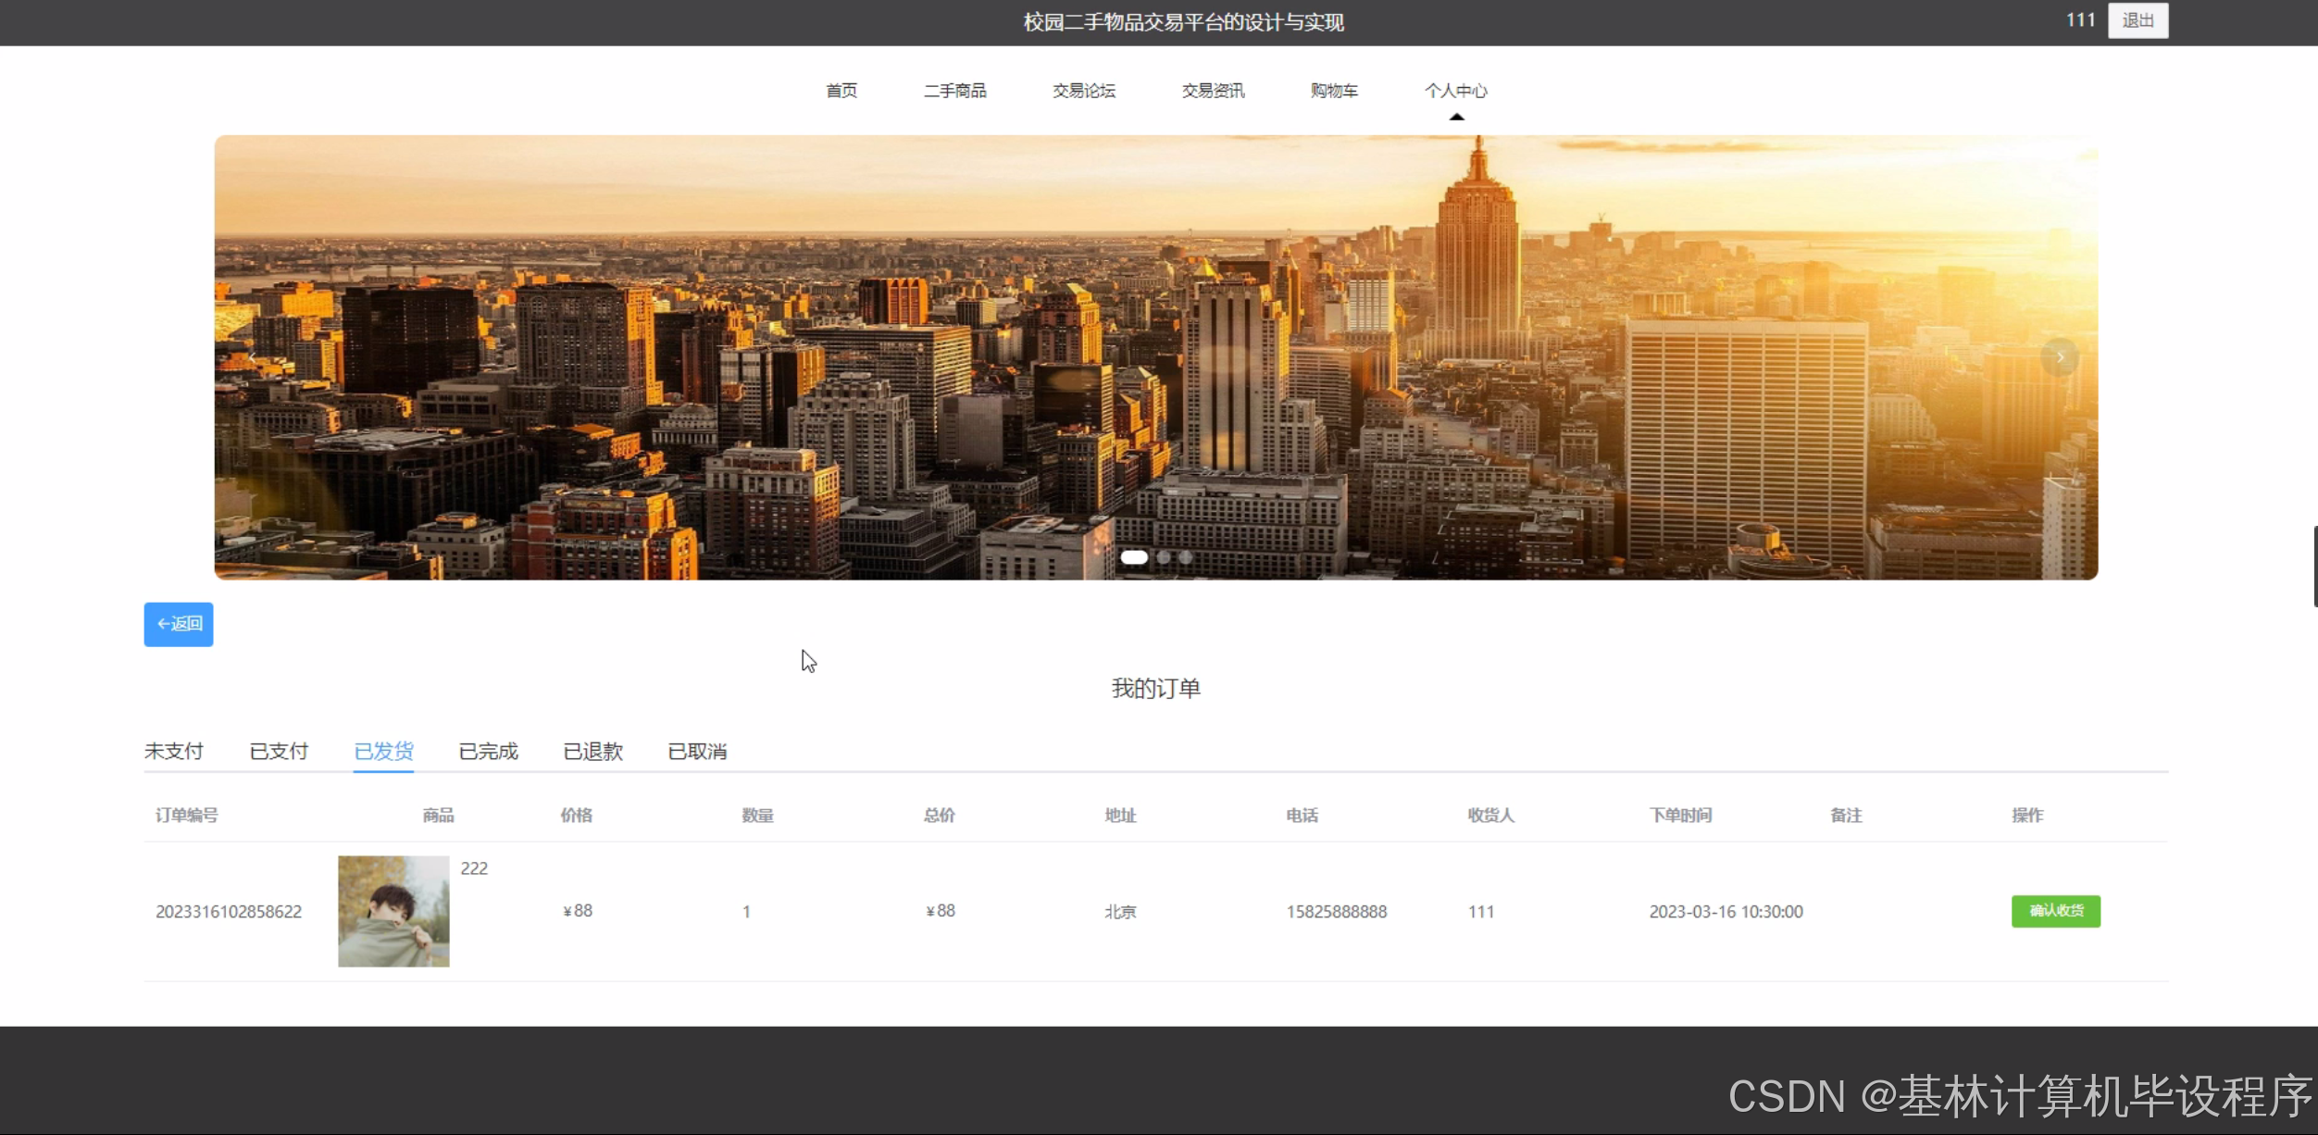The height and width of the screenshot is (1135, 2318).
Task: Go to 二手商品 menu item
Action: pos(954,91)
